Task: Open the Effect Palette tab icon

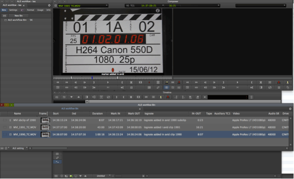Action: click(x=22, y=10)
